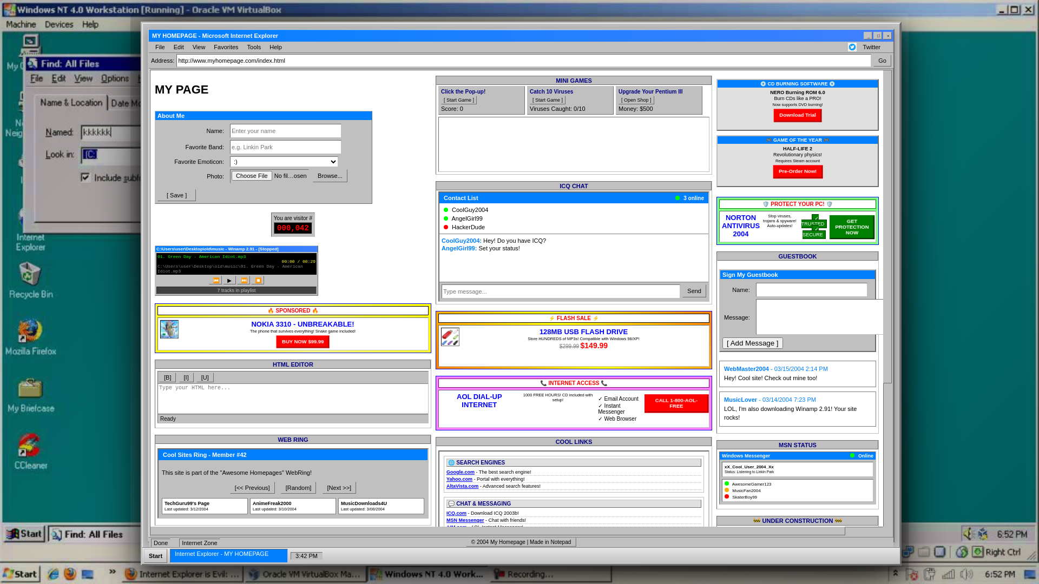This screenshot has height=584, width=1039.
Task: Toggle Include subfolders checkbox in Find window
Action: click(86, 177)
